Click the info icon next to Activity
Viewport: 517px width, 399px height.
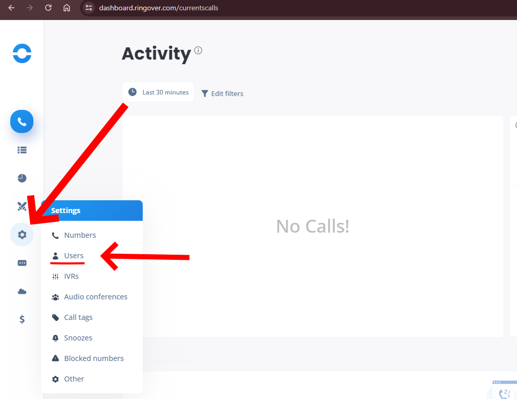point(198,50)
